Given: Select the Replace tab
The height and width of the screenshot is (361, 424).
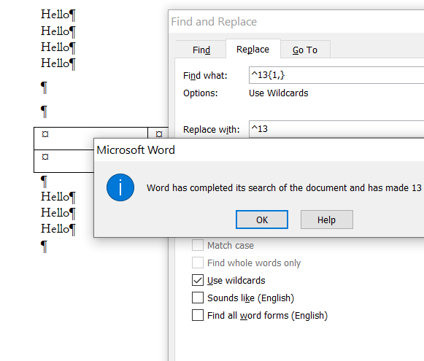Looking at the screenshot, I should point(253,49).
